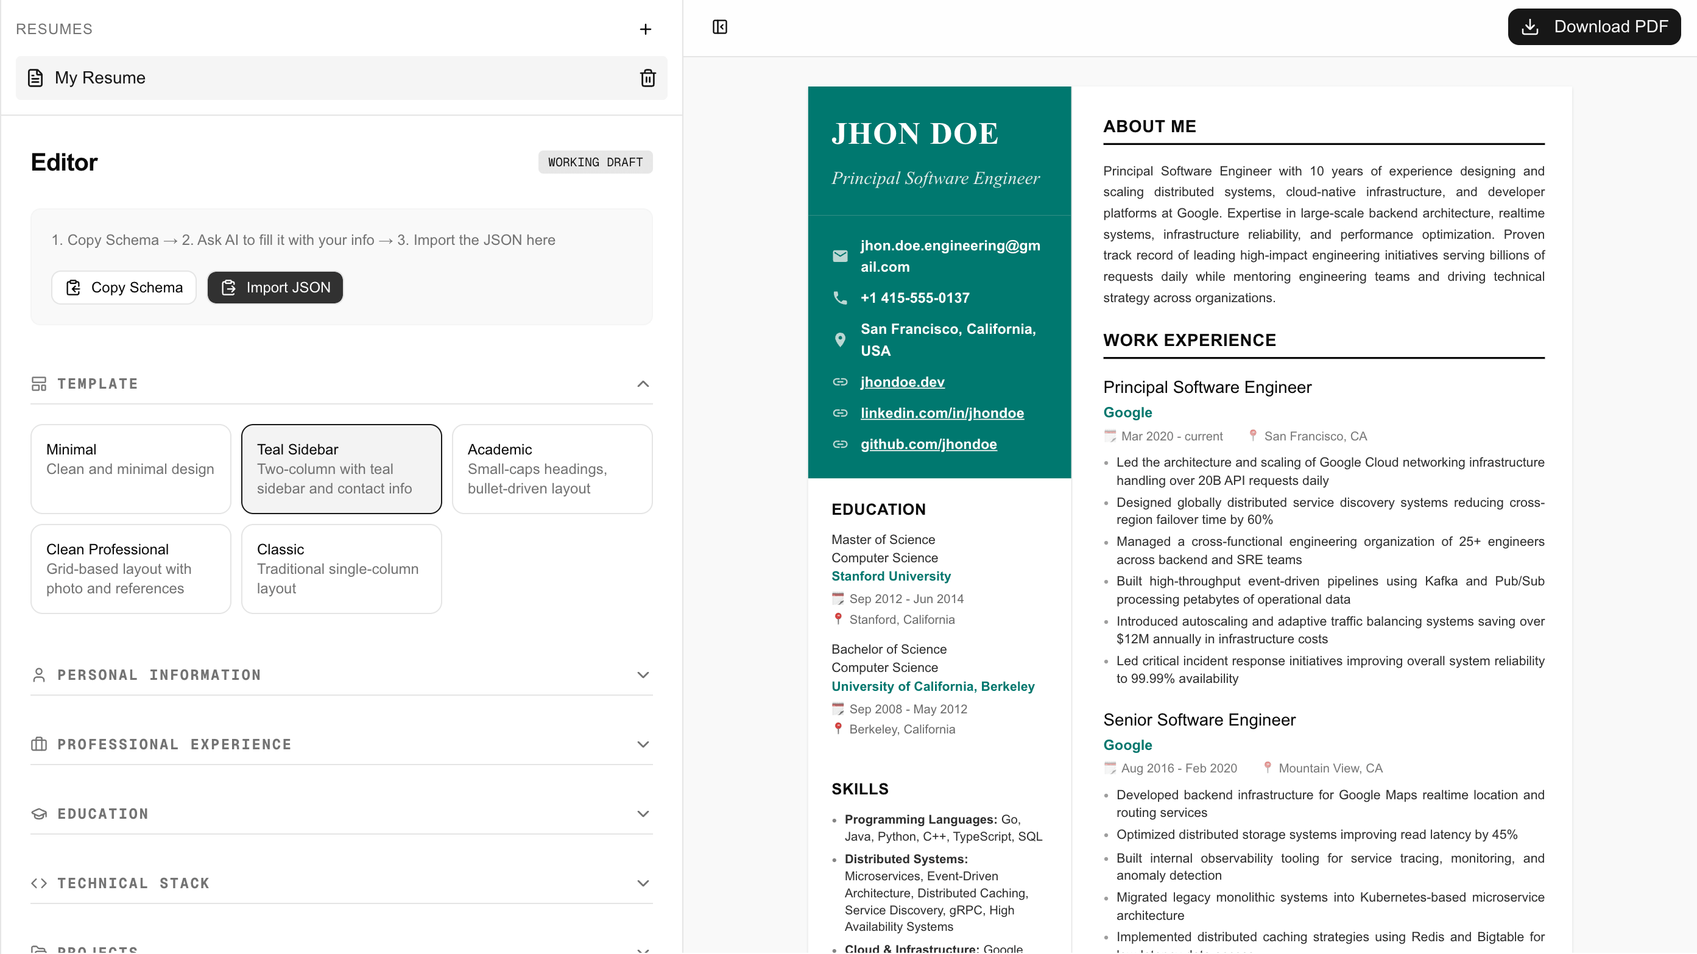Click the pin icon beside San Francisco, CA
Viewport: 1697px width, 954px height.
[1253, 436]
